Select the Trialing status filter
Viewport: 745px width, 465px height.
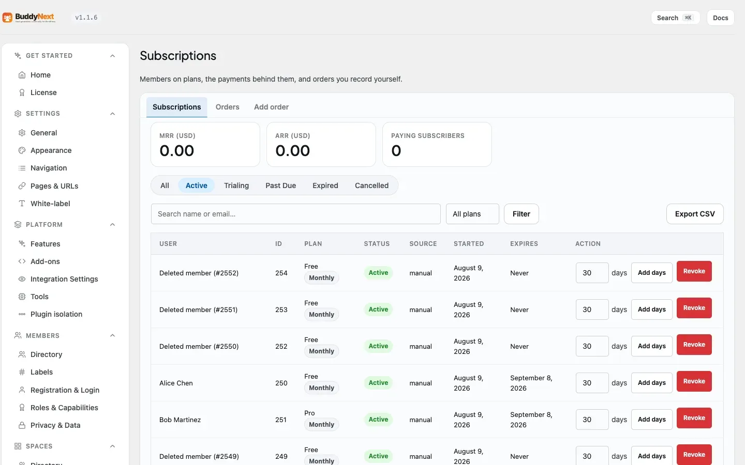tap(236, 185)
